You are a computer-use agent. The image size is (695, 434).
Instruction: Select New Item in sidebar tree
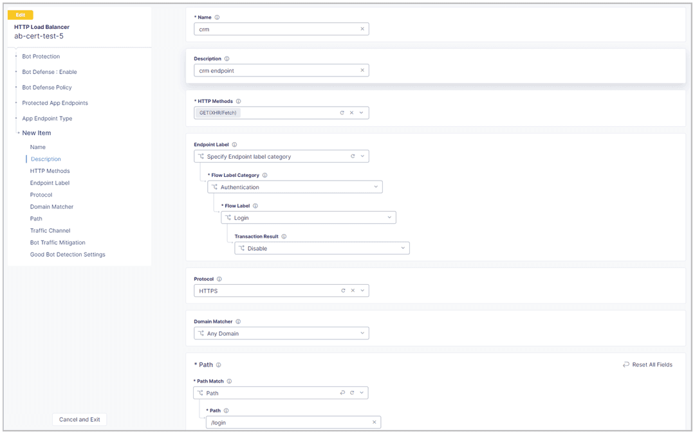36,133
